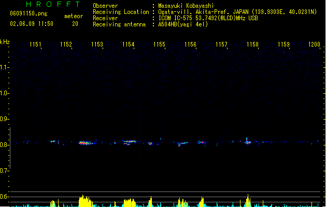Screen dimensions: 326x207
Task: Click the meteor echo just before 1156
Action: click(x=182, y=144)
